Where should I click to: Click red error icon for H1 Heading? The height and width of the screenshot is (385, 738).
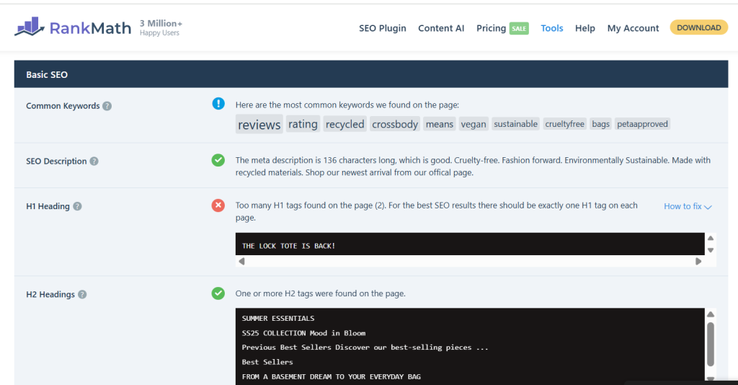click(x=218, y=205)
